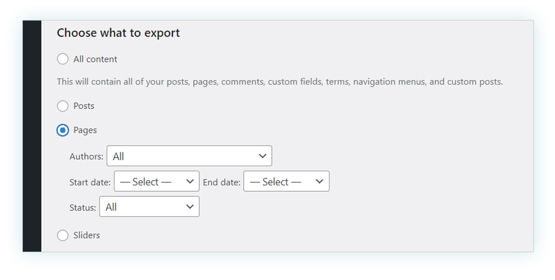Click the chevron arrow in End date field
The width and height of the screenshot is (555, 280).
[x=319, y=181]
